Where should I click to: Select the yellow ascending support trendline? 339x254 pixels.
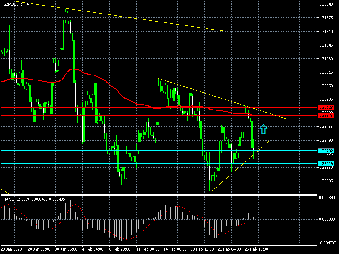[x=241, y=166]
